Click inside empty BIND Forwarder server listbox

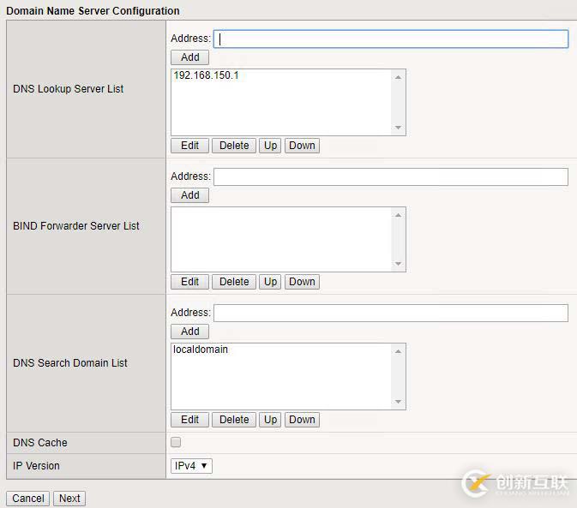click(281, 239)
